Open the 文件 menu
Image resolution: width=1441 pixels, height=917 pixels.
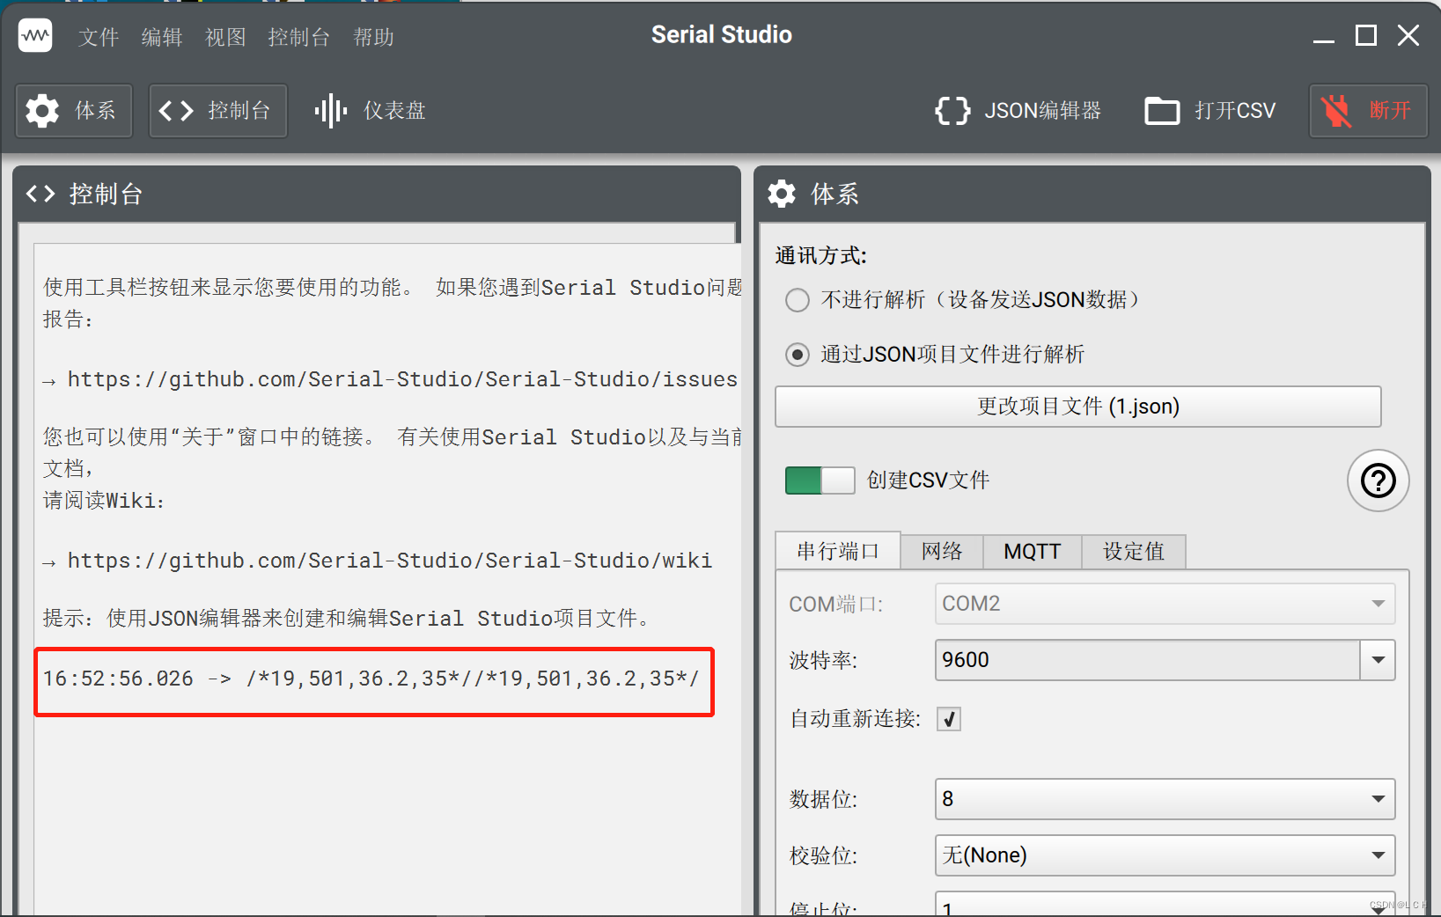[x=99, y=37]
